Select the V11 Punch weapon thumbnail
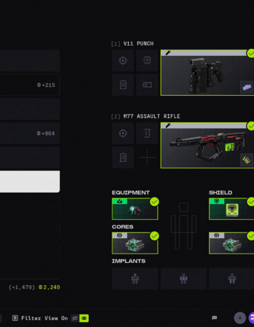254x327 pixels. 207,73
